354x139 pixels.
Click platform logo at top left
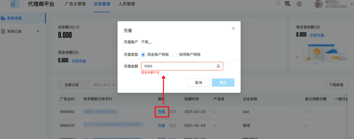tap(15, 4)
